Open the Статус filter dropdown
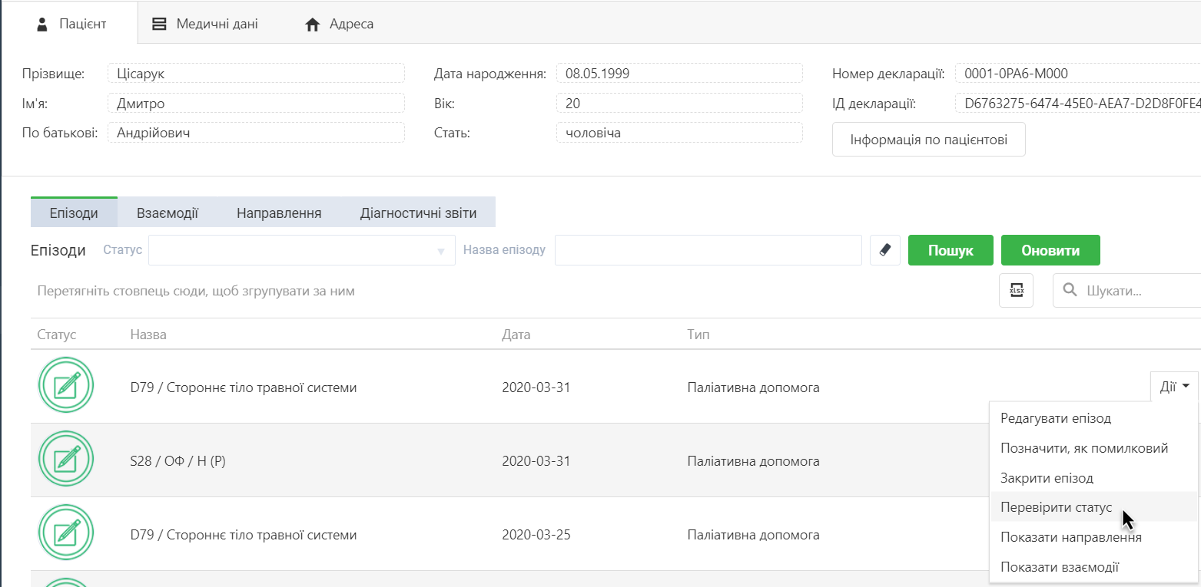The height and width of the screenshot is (587, 1201). (x=302, y=250)
